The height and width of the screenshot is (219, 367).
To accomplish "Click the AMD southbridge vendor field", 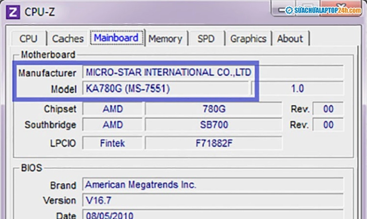I will [113, 125].
